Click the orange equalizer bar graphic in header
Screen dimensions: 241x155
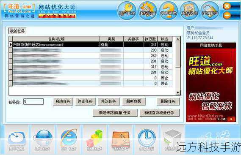[x=57, y=16]
